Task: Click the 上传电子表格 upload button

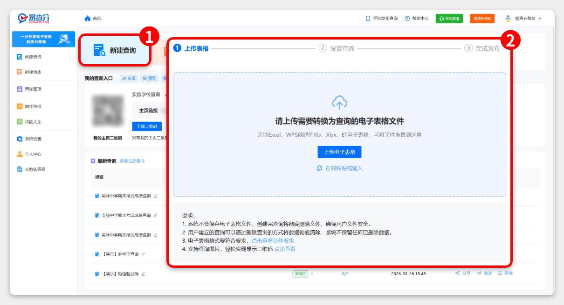Action: point(339,152)
